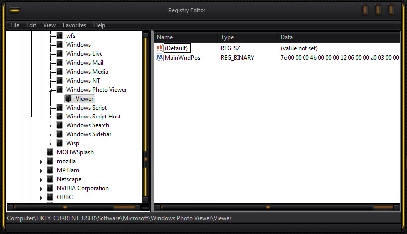The width and height of the screenshot is (407, 234).
Task: Expand the wfs key
Action: click(51, 36)
